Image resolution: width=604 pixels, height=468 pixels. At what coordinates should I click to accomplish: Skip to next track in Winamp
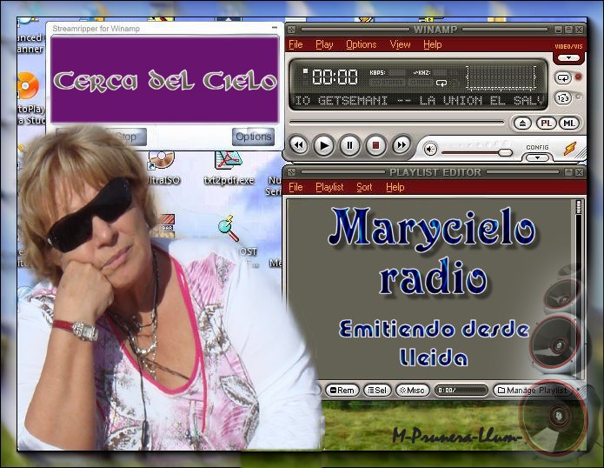[401, 145]
